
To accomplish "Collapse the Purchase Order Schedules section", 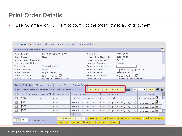I will (15, 89).
